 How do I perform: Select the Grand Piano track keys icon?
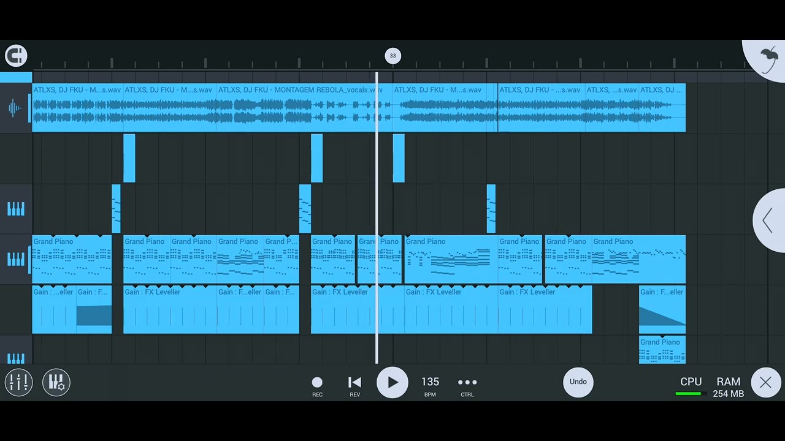coord(16,260)
